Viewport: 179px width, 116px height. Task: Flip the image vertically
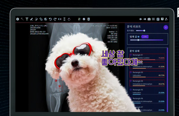coord(64,19)
